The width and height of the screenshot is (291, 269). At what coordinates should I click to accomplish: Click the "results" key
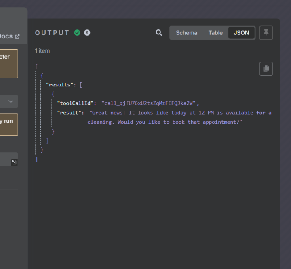[59, 85]
